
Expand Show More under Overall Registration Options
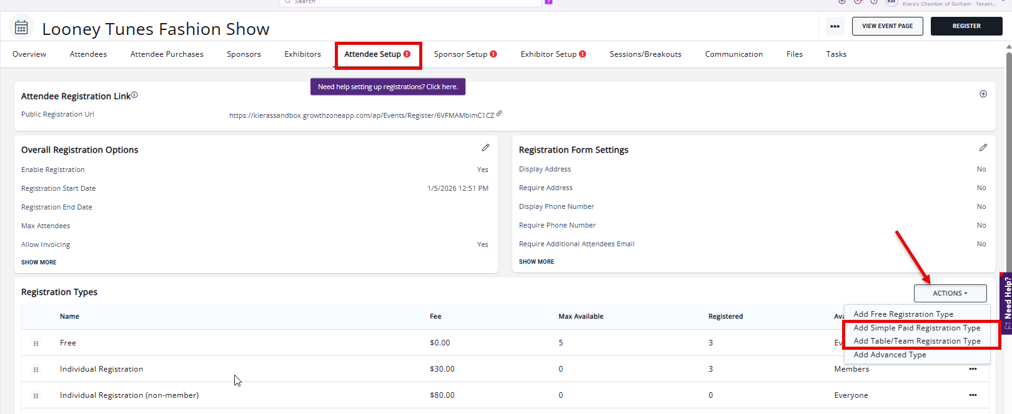pos(39,262)
